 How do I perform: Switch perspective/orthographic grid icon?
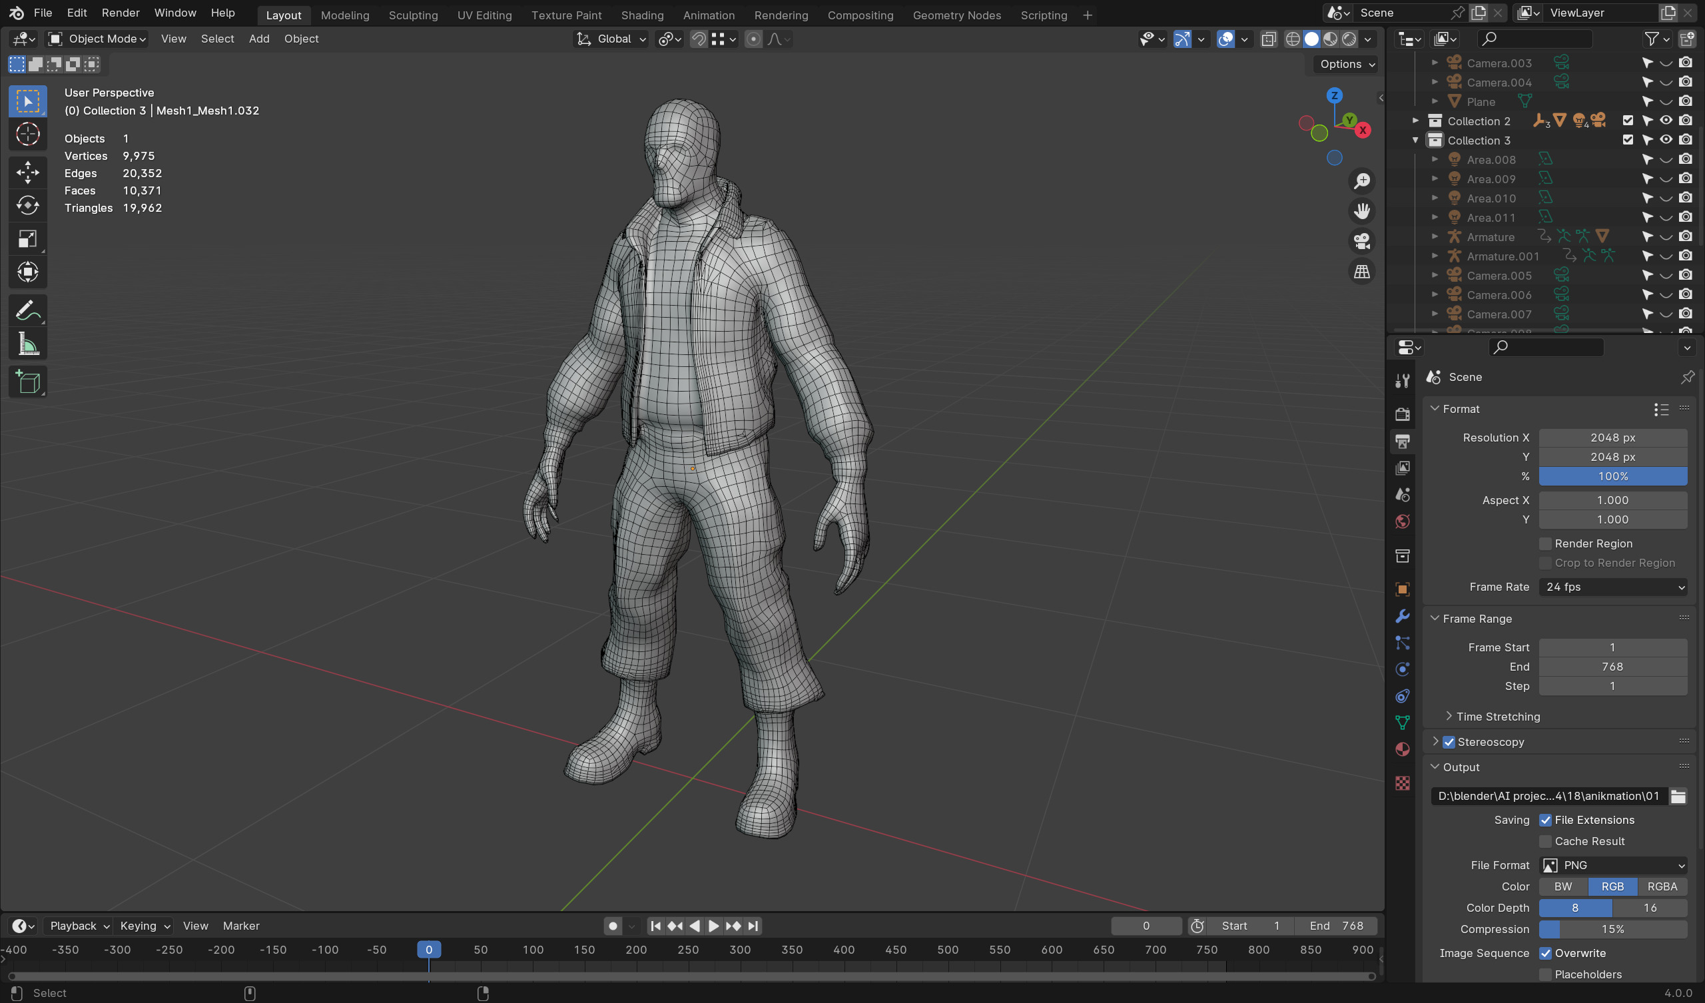[x=1361, y=271]
